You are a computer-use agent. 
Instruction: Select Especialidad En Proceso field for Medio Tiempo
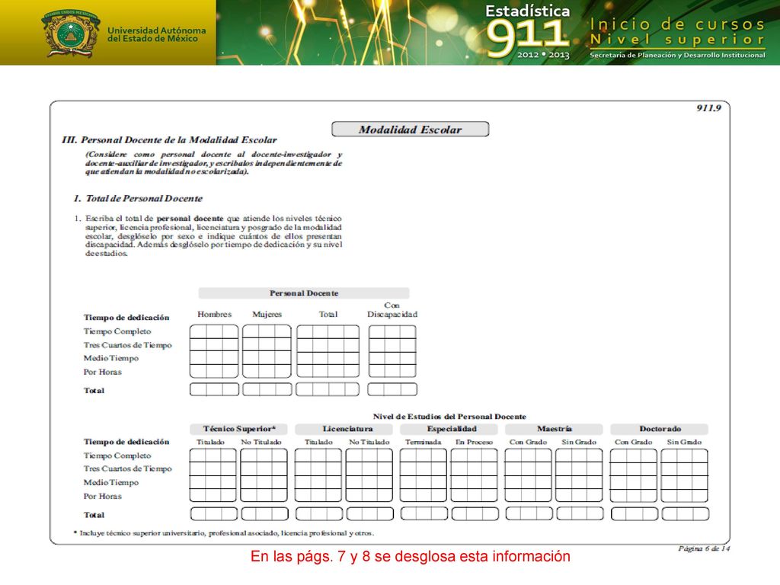tap(474, 481)
